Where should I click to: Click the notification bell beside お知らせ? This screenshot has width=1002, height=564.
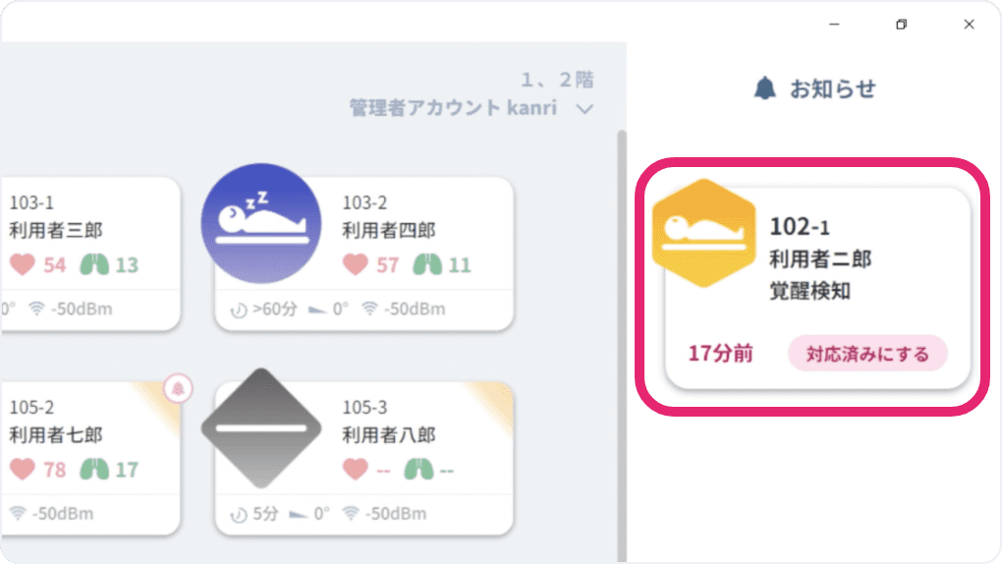764,88
